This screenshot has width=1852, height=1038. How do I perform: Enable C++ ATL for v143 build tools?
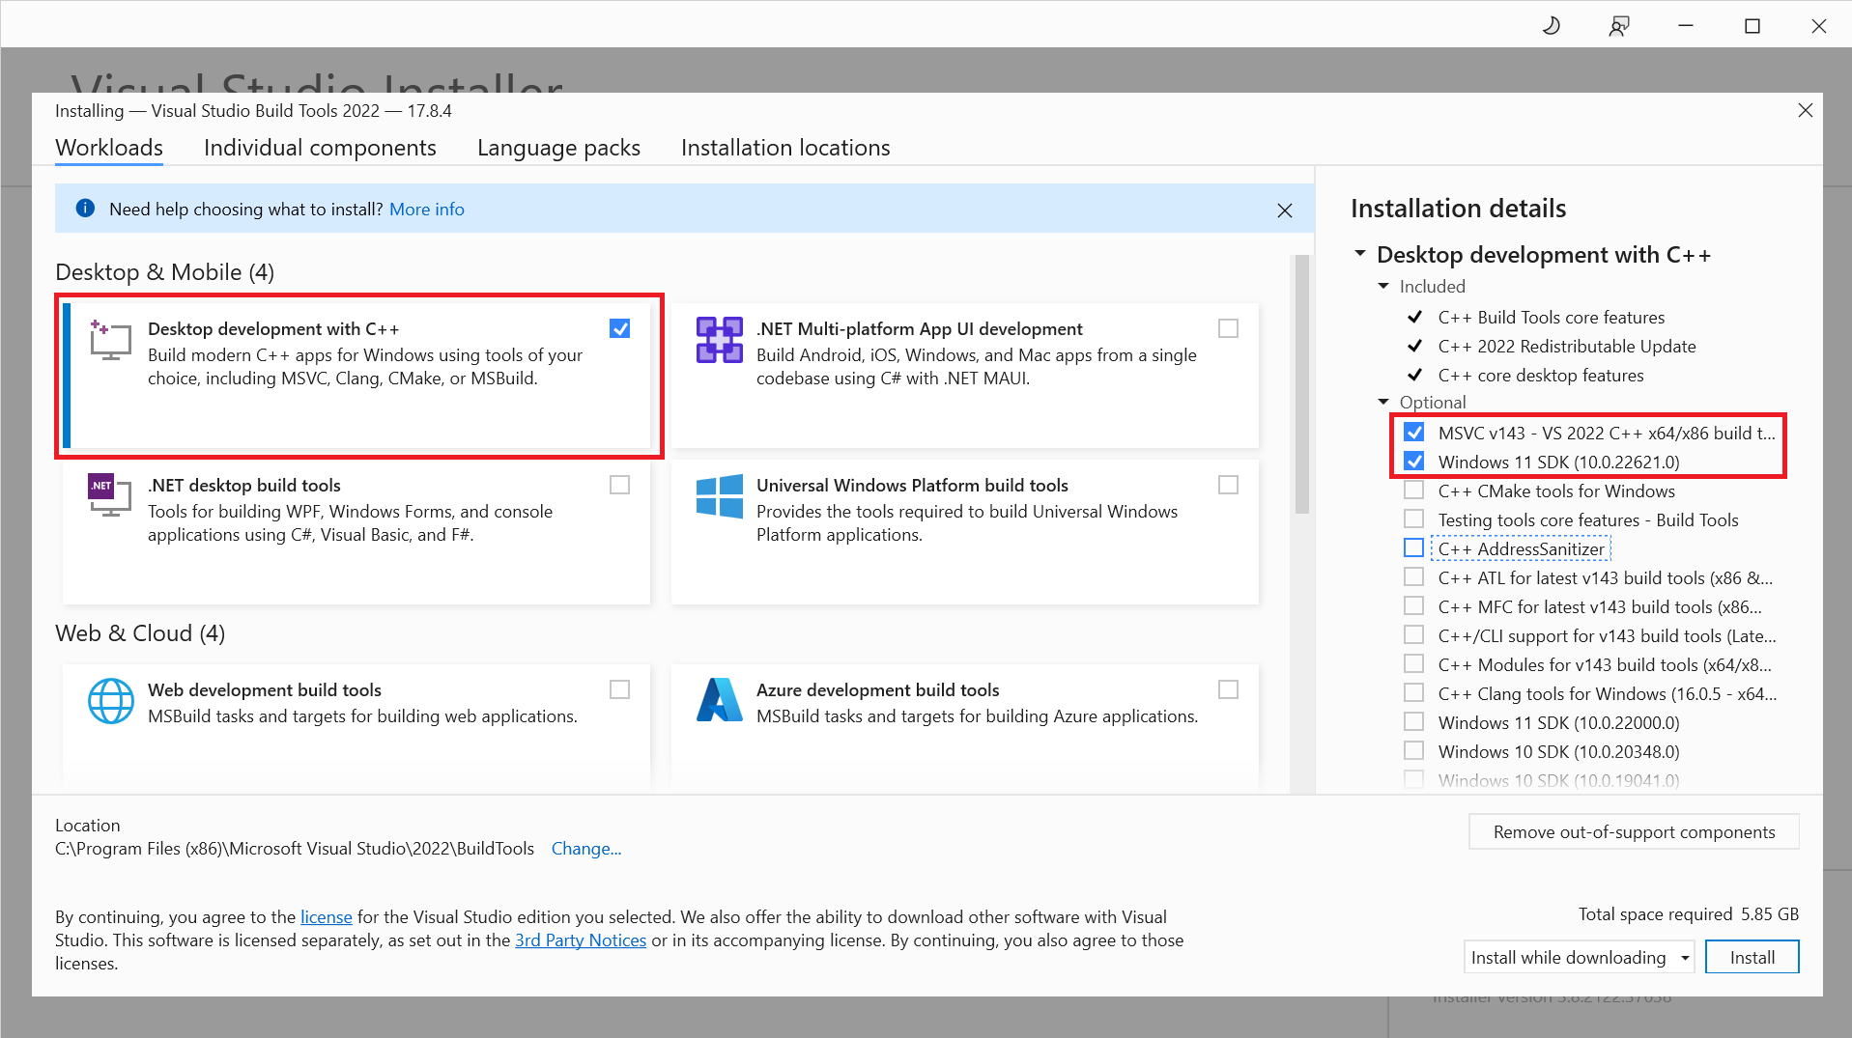(1414, 577)
